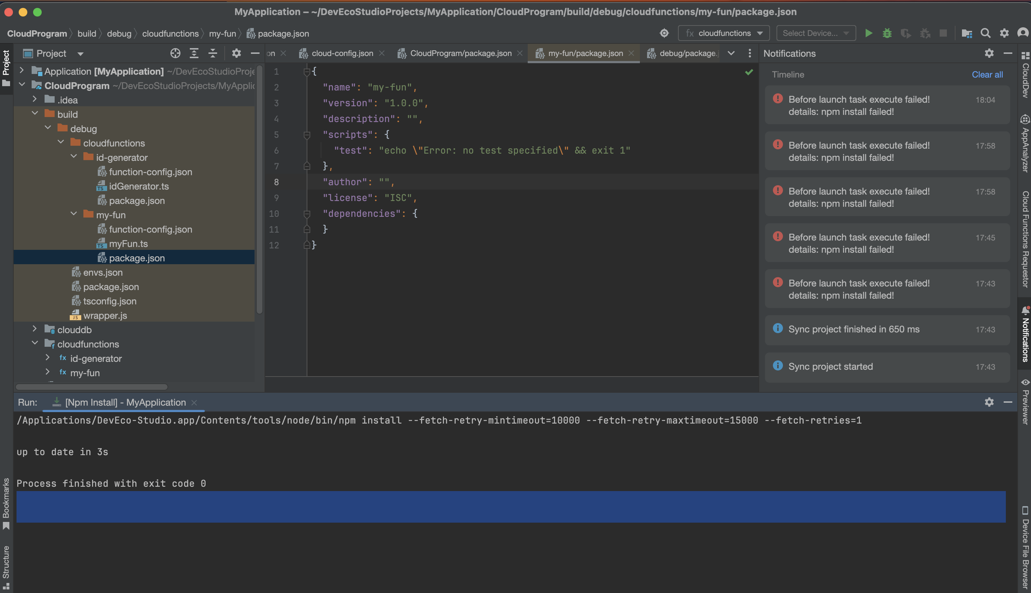Open Search Everywhere magnifier icon
The height and width of the screenshot is (593, 1031).
point(985,33)
